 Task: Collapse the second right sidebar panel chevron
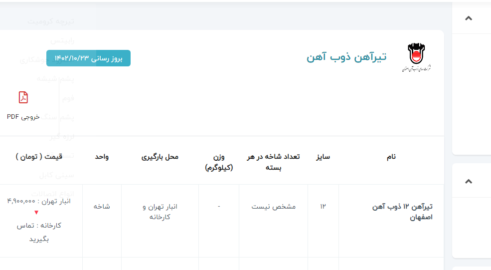click(x=468, y=181)
